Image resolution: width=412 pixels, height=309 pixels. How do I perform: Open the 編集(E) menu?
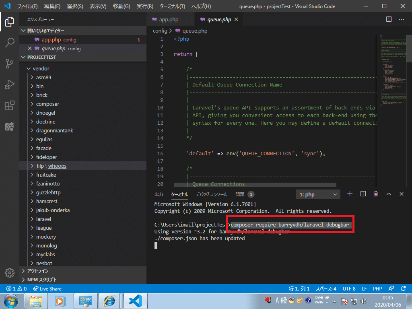point(52,6)
